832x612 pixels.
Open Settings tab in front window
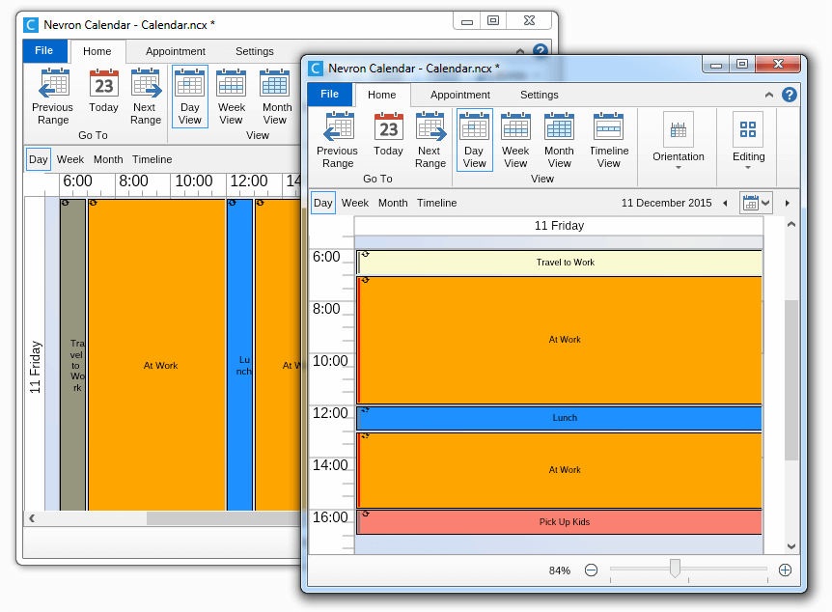pos(539,95)
